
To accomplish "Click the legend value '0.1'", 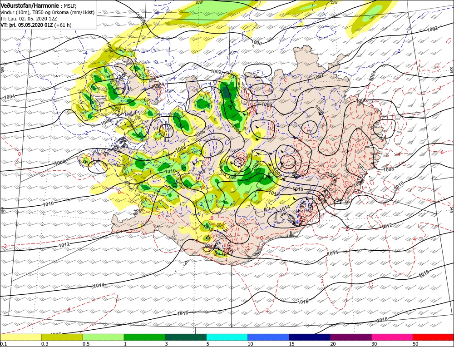I will pyautogui.click(x=4, y=344).
